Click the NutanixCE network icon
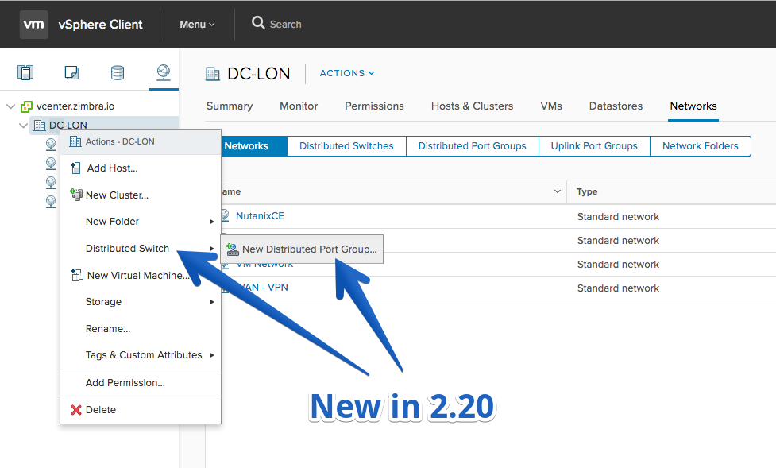The height and width of the screenshot is (468, 776). tap(225, 215)
